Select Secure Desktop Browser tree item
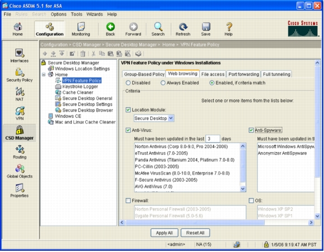Viewport: 324px width, 252px height. (x=87, y=110)
